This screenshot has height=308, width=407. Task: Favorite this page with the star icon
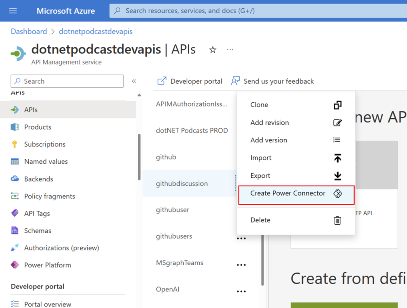pos(213,50)
